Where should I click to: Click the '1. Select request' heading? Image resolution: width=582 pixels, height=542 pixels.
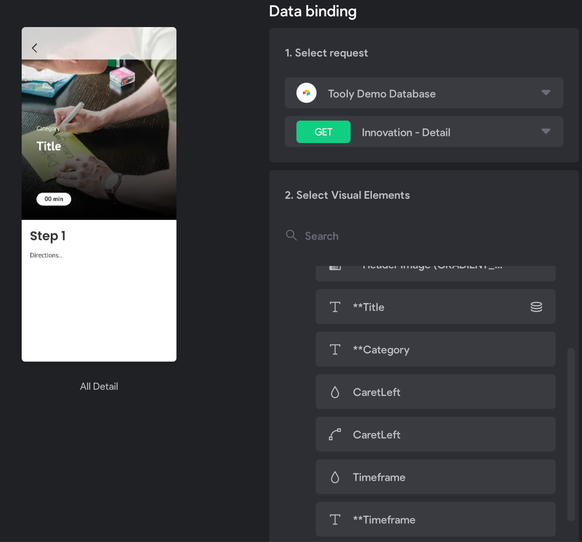(x=326, y=53)
